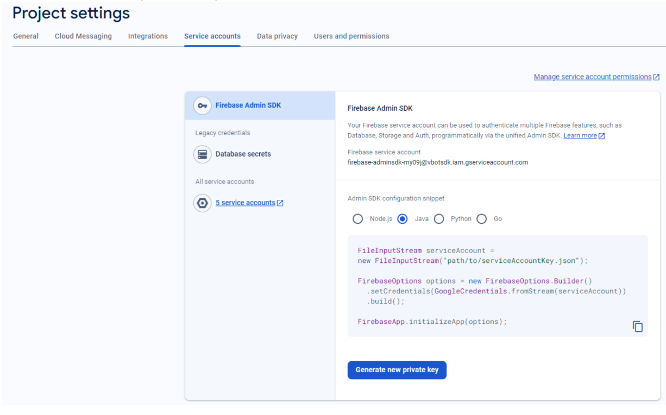Select the Java radio button

point(403,219)
